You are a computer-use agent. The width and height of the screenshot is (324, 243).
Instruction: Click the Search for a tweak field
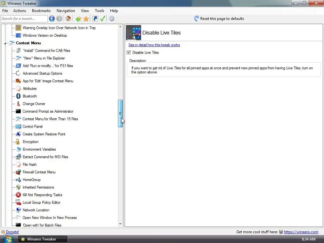[24, 19]
